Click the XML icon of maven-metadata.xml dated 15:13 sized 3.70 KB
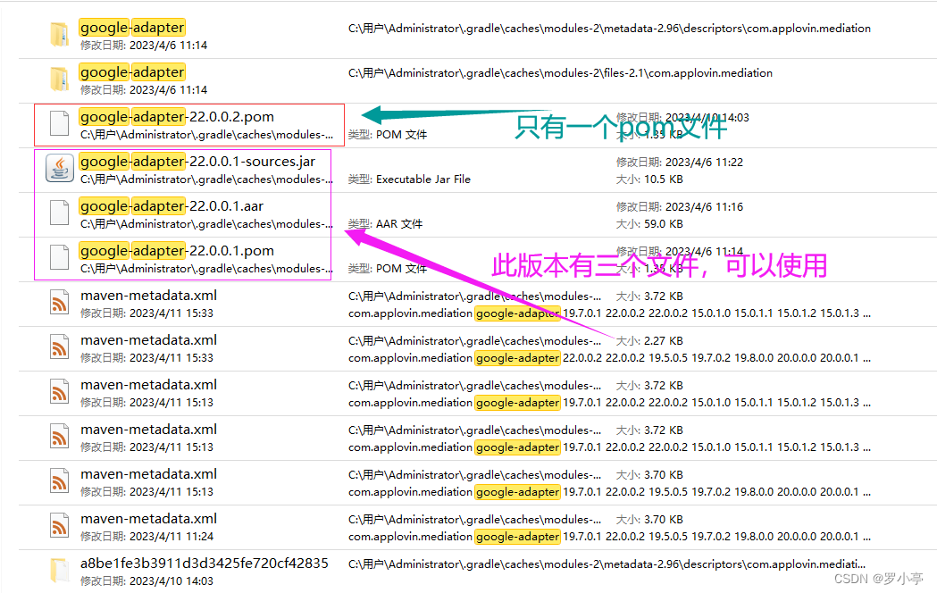 coord(59,480)
